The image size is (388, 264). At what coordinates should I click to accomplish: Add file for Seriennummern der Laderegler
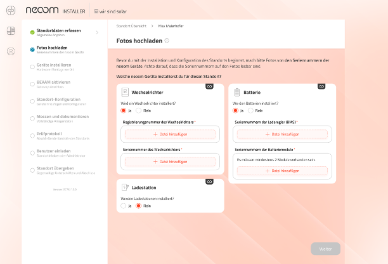282,135
